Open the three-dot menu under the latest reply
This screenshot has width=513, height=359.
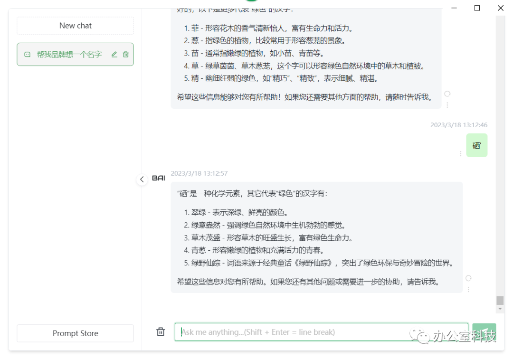coord(469,288)
